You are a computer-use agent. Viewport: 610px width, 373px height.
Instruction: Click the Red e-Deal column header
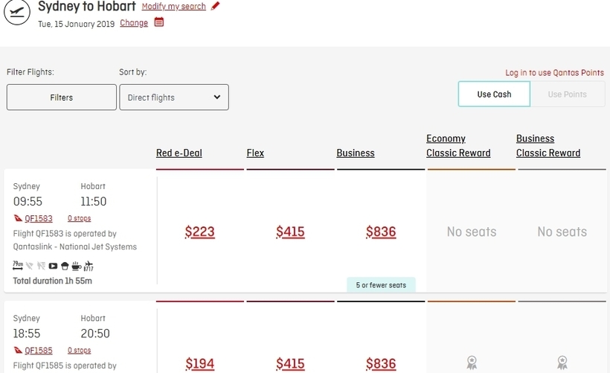click(179, 153)
